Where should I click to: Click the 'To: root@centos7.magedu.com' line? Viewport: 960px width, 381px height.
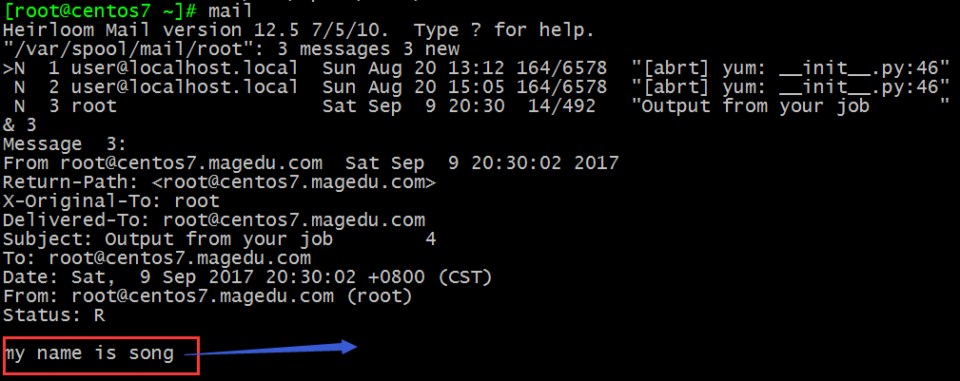pyautogui.click(x=157, y=258)
